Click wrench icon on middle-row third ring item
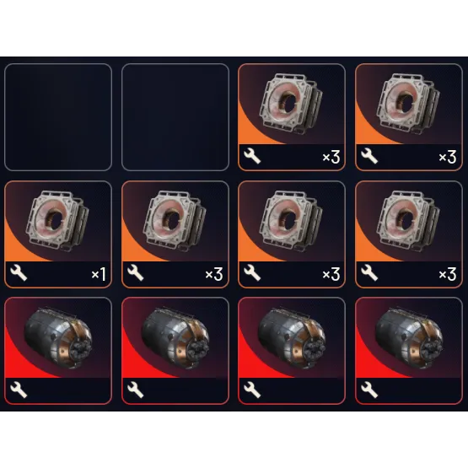 pos(252,273)
